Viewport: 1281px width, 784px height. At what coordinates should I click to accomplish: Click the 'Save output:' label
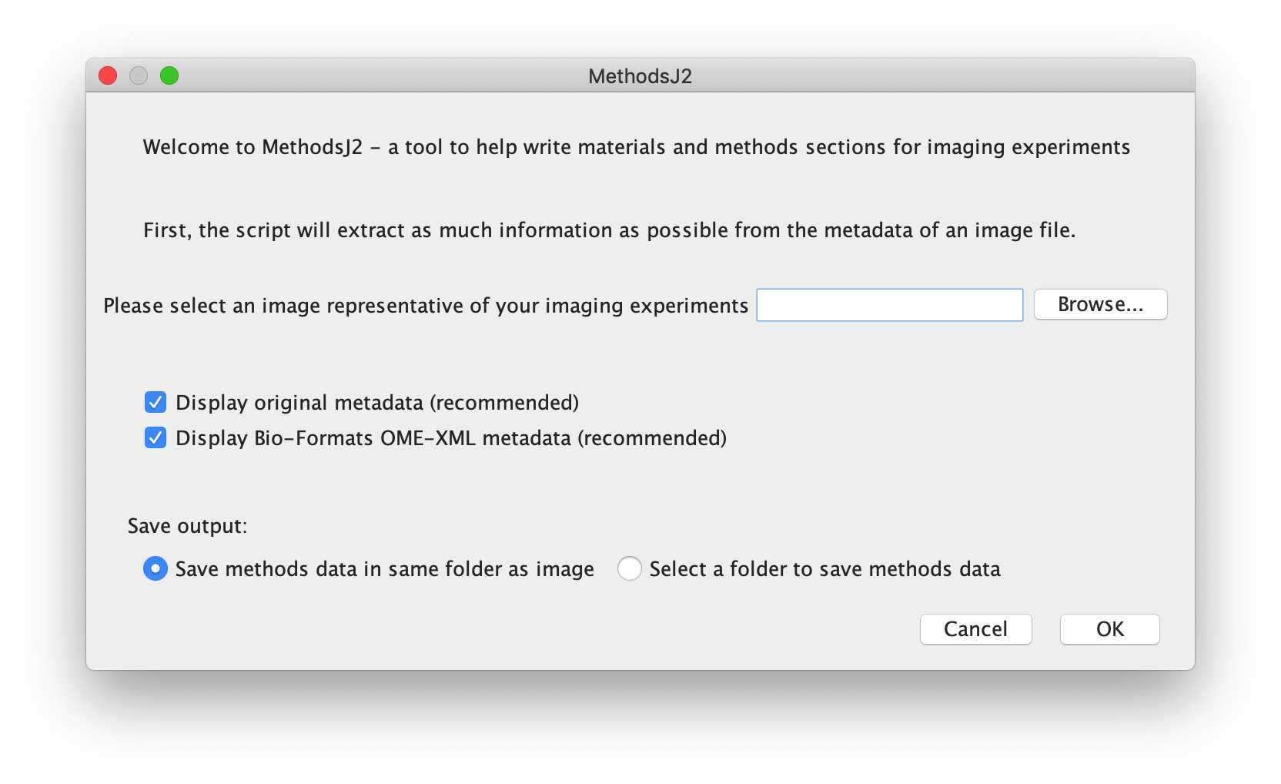(x=188, y=526)
